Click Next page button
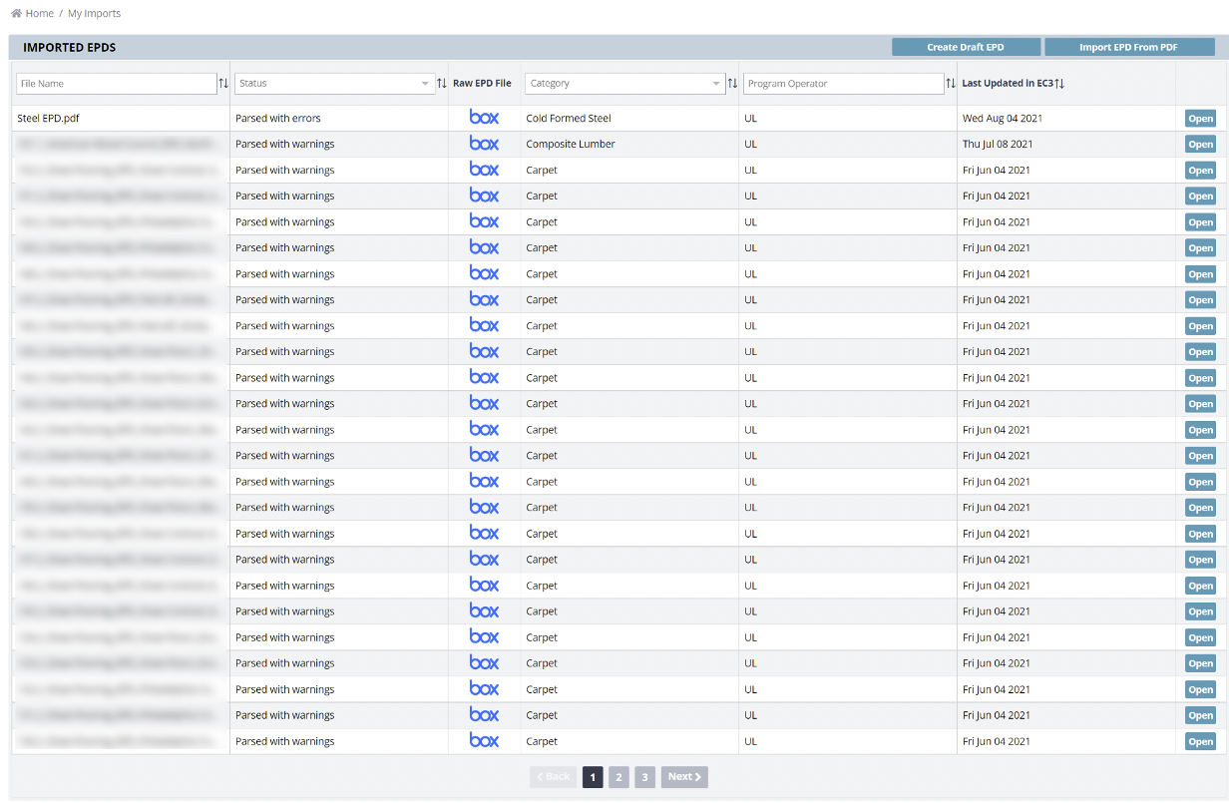 tap(684, 777)
